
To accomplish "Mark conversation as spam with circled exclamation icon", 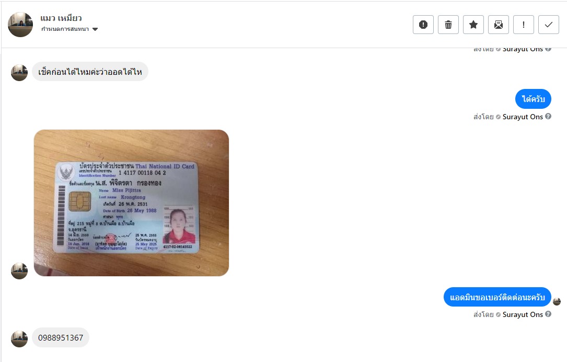I will click(x=423, y=25).
